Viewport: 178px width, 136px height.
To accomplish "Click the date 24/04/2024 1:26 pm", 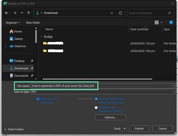I will pyautogui.click(x=143, y=43).
